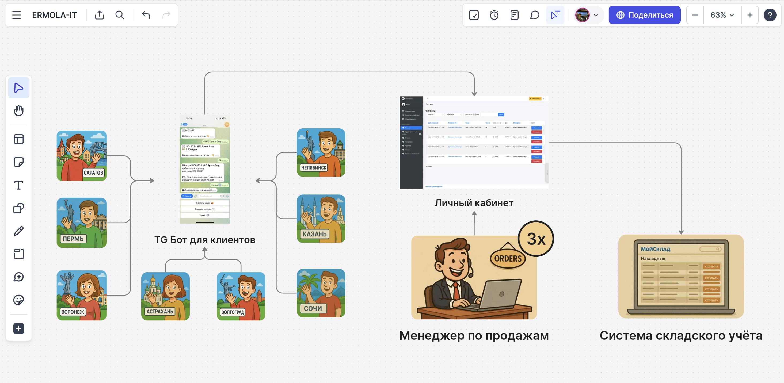This screenshot has height=383, width=784.
Task: Open the stickers and emoji tool
Action: click(18, 300)
